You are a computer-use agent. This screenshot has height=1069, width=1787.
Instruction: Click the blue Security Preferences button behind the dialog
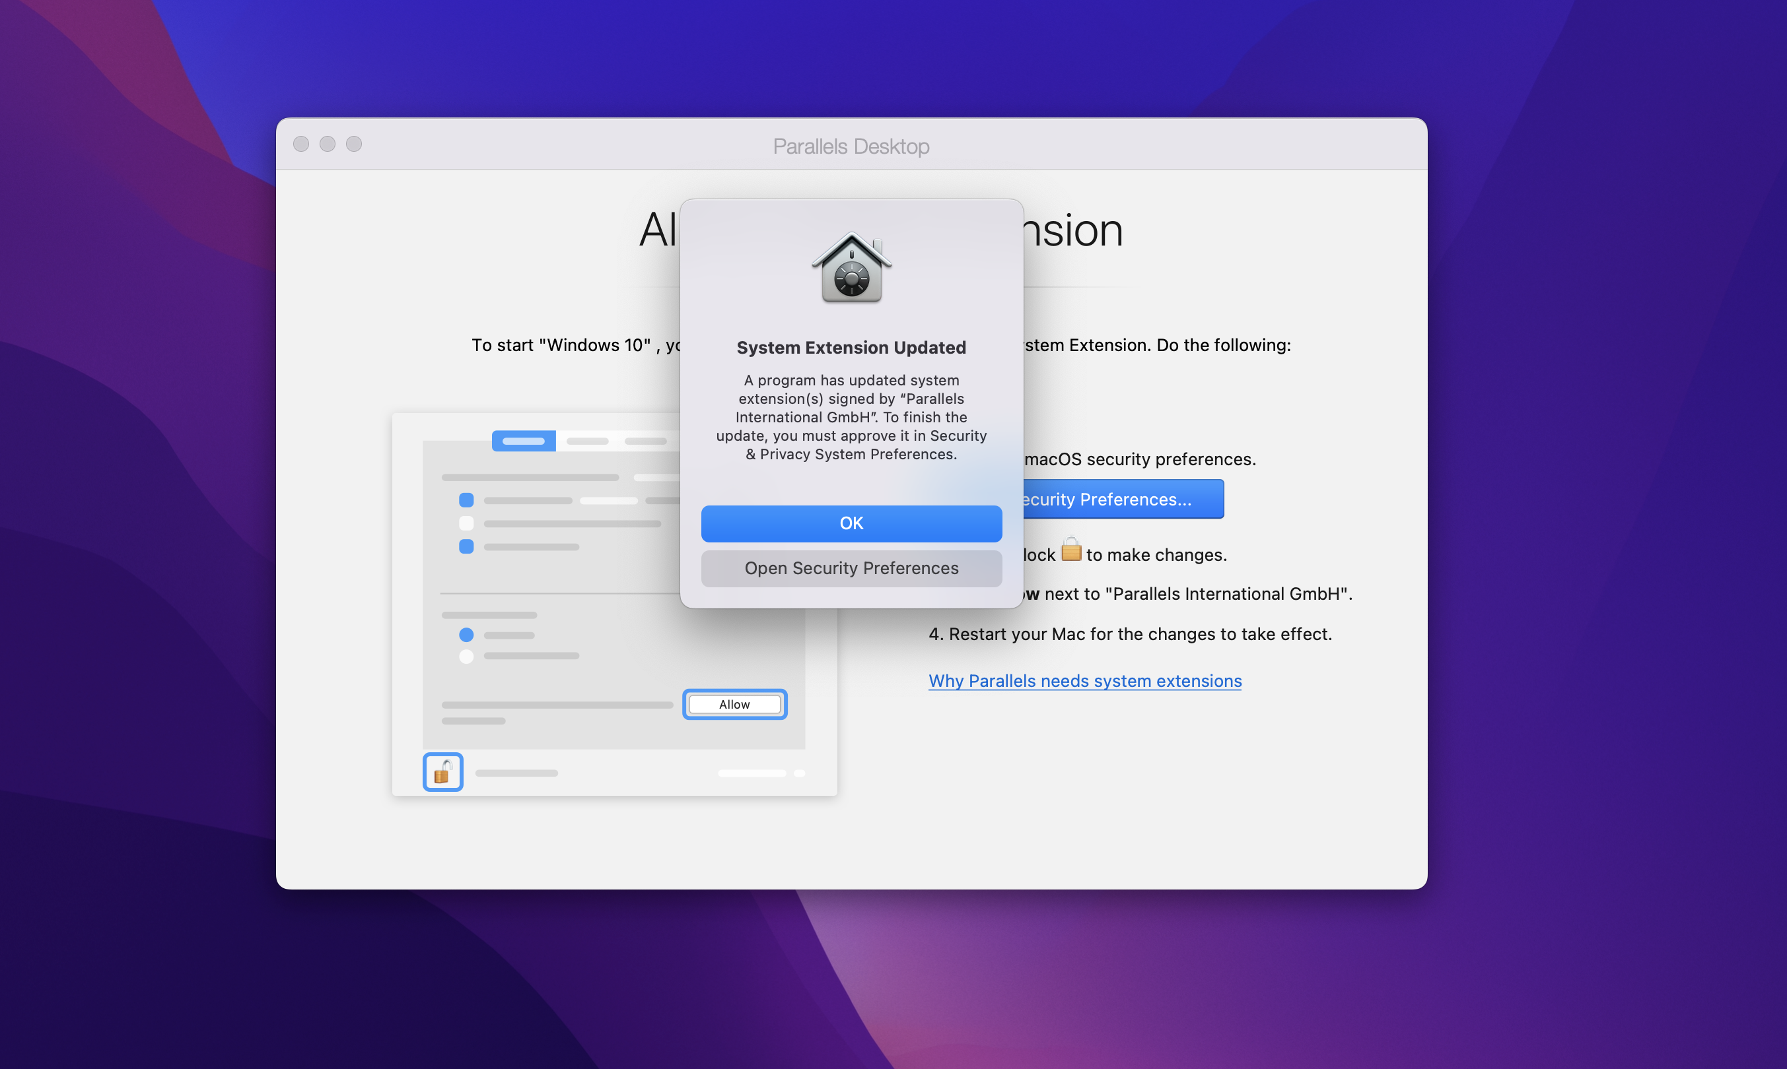pyautogui.click(x=1123, y=500)
